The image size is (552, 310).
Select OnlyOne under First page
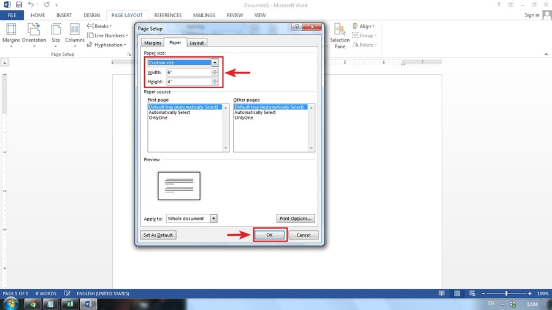point(158,118)
